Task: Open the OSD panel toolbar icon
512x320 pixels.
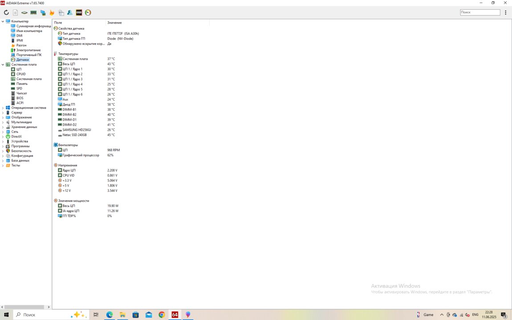Action: 79,12
